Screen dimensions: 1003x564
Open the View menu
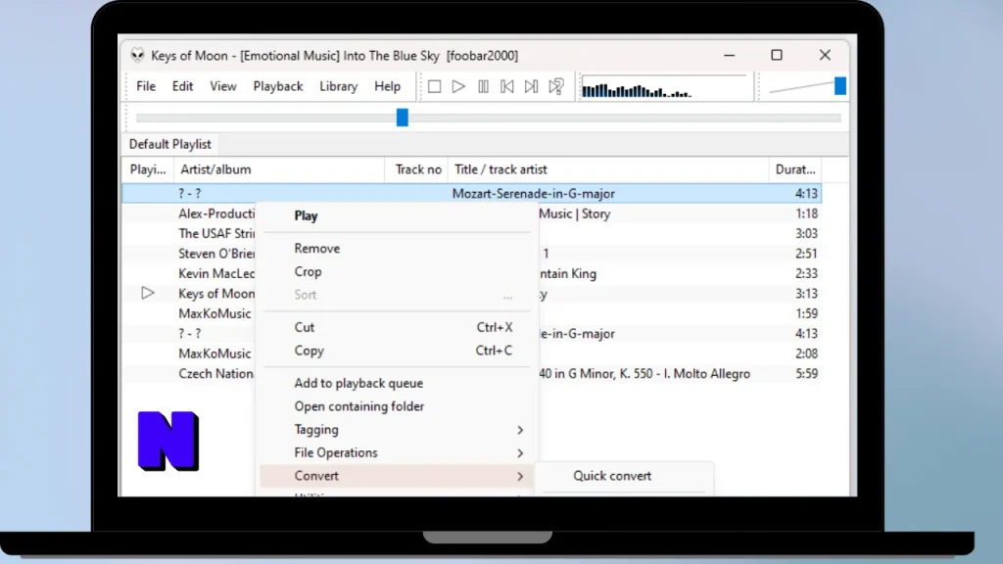(223, 86)
